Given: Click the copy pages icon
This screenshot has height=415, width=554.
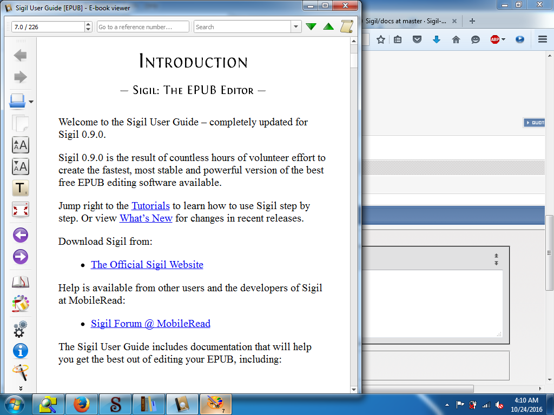Looking at the screenshot, I should pos(20,123).
